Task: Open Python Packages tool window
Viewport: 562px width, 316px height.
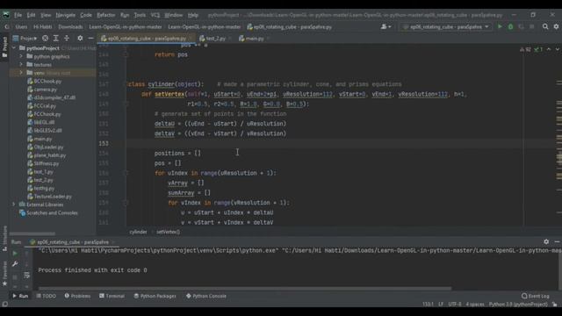Action: pos(155,296)
